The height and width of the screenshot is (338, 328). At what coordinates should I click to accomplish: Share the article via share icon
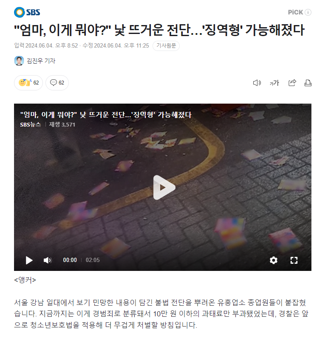292,83
